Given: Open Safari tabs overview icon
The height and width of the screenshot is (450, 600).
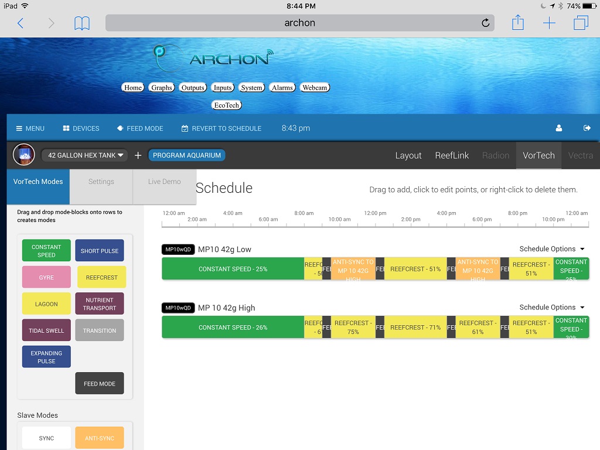Looking at the screenshot, I should [581, 23].
